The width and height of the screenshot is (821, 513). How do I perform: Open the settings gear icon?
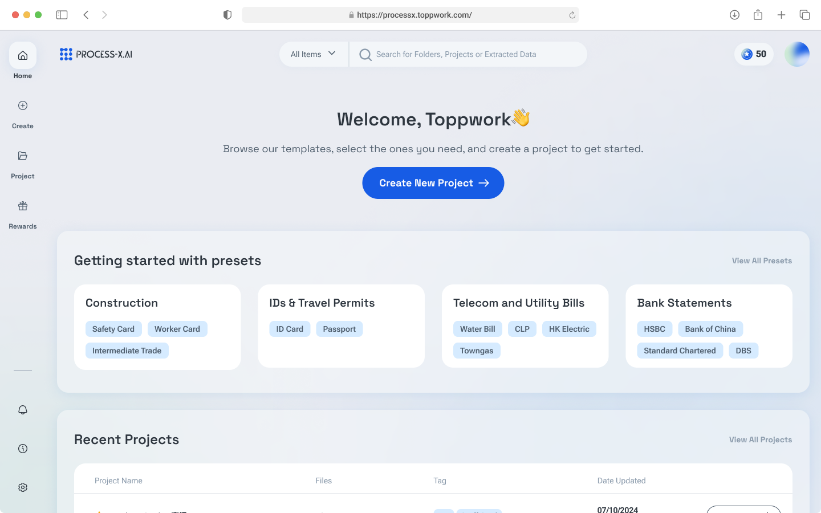pyautogui.click(x=23, y=487)
